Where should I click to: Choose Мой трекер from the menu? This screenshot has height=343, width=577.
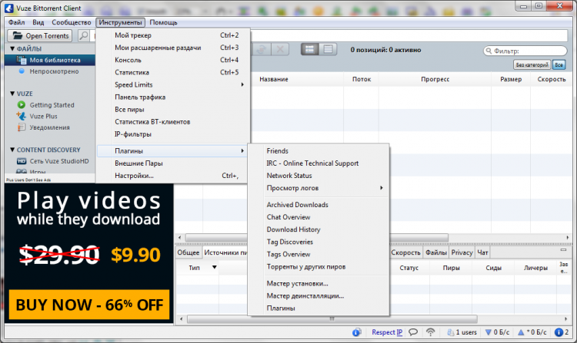(173, 35)
